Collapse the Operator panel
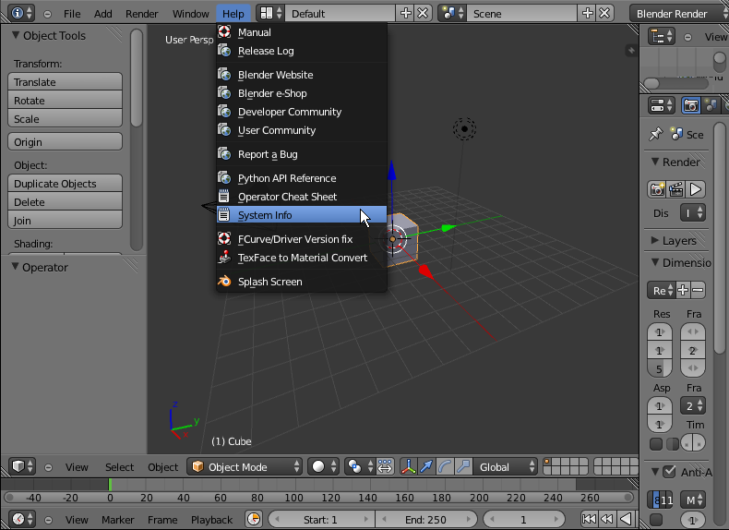 pyautogui.click(x=16, y=267)
